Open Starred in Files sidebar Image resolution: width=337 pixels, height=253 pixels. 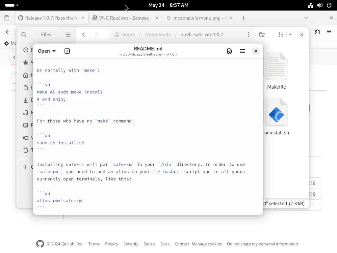click(x=26, y=62)
